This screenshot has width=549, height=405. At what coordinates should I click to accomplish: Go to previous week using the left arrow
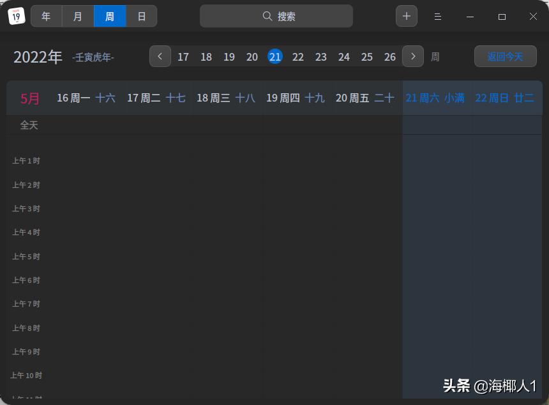160,56
